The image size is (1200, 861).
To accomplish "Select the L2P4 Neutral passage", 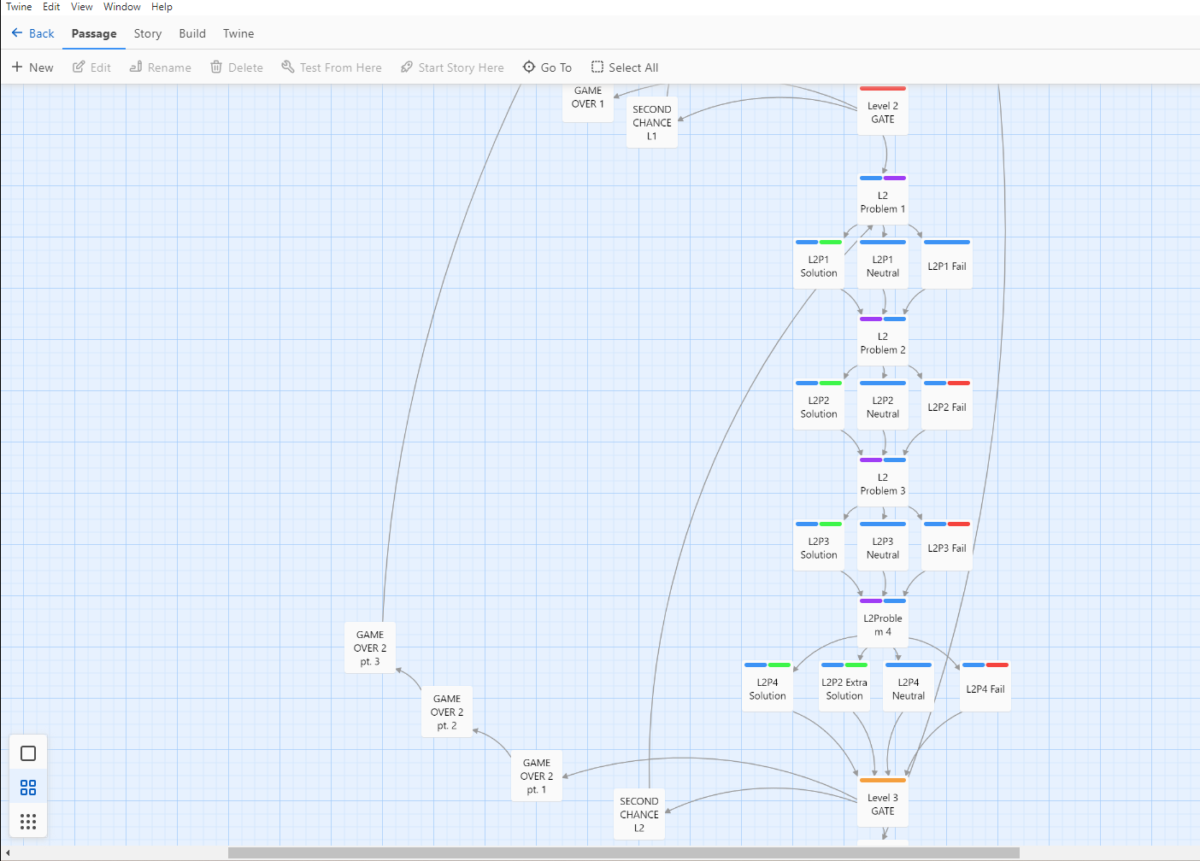I will tap(909, 687).
